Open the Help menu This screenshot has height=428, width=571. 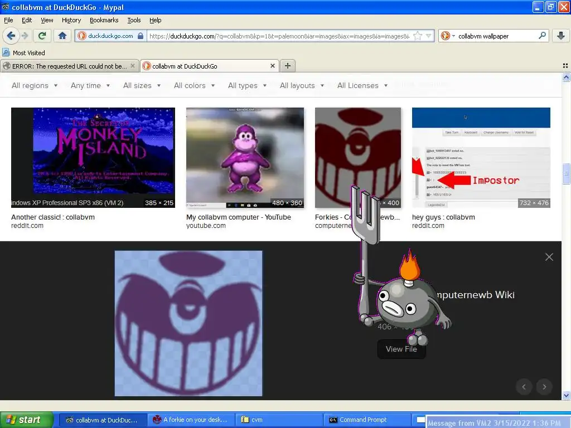click(155, 20)
